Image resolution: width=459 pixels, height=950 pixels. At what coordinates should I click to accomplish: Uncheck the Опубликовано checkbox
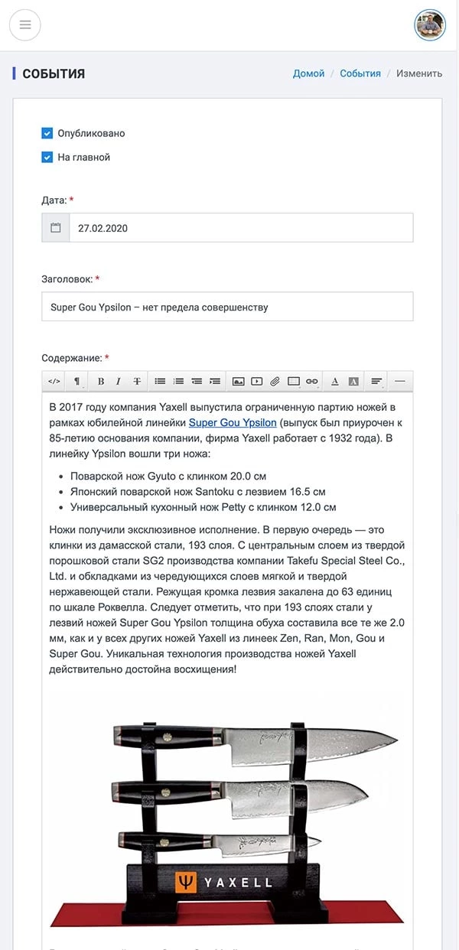[47, 133]
